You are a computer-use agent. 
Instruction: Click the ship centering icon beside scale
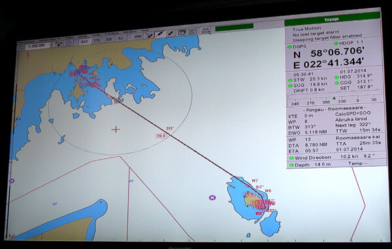click(59, 44)
